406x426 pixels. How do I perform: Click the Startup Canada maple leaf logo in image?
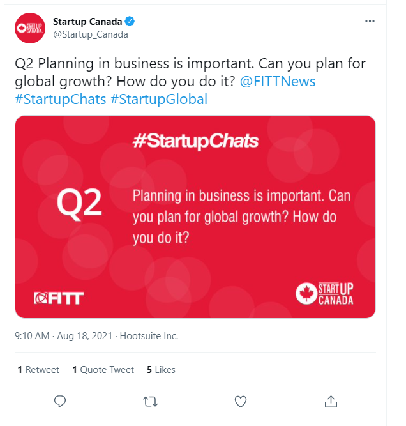[x=306, y=293]
